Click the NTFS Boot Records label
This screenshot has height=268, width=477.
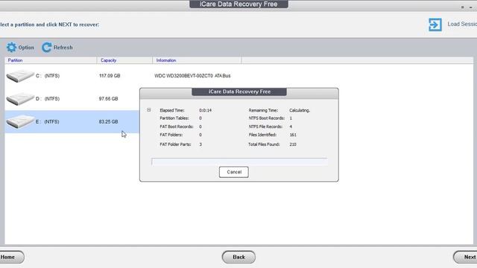click(x=267, y=118)
